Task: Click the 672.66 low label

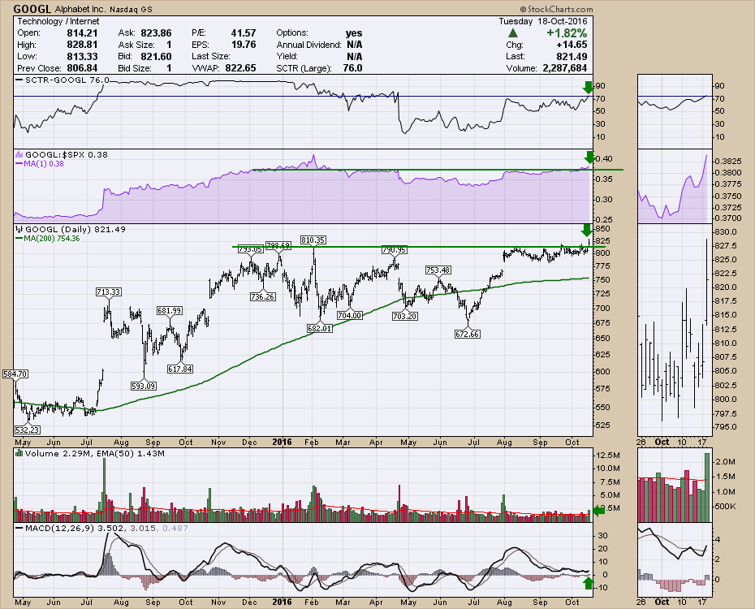Action: (468, 334)
